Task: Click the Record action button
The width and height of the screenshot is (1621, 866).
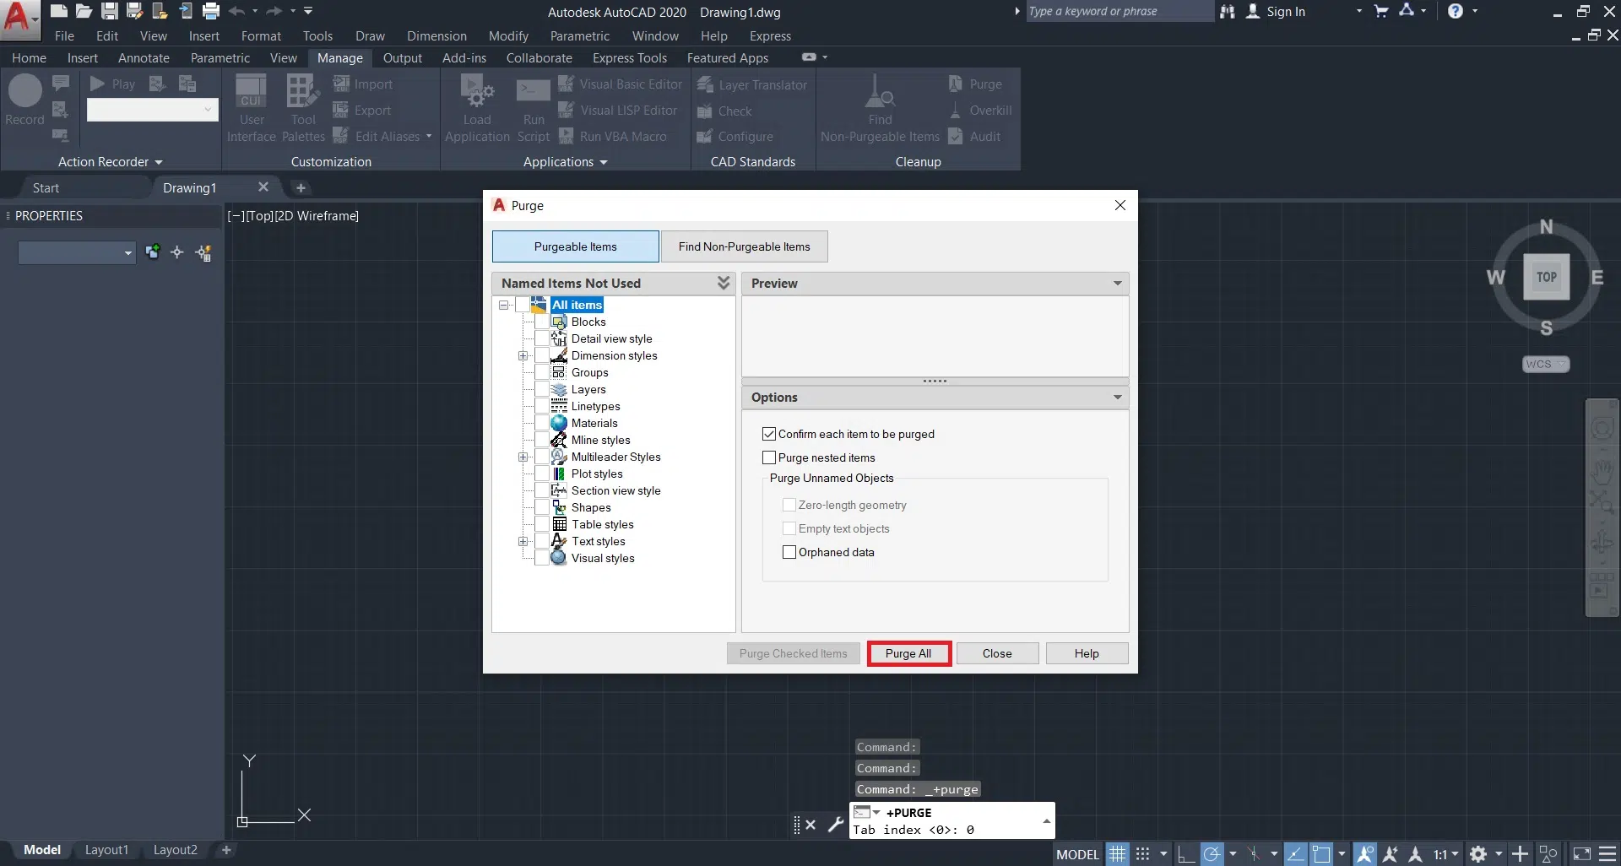Action: click(x=24, y=91)
